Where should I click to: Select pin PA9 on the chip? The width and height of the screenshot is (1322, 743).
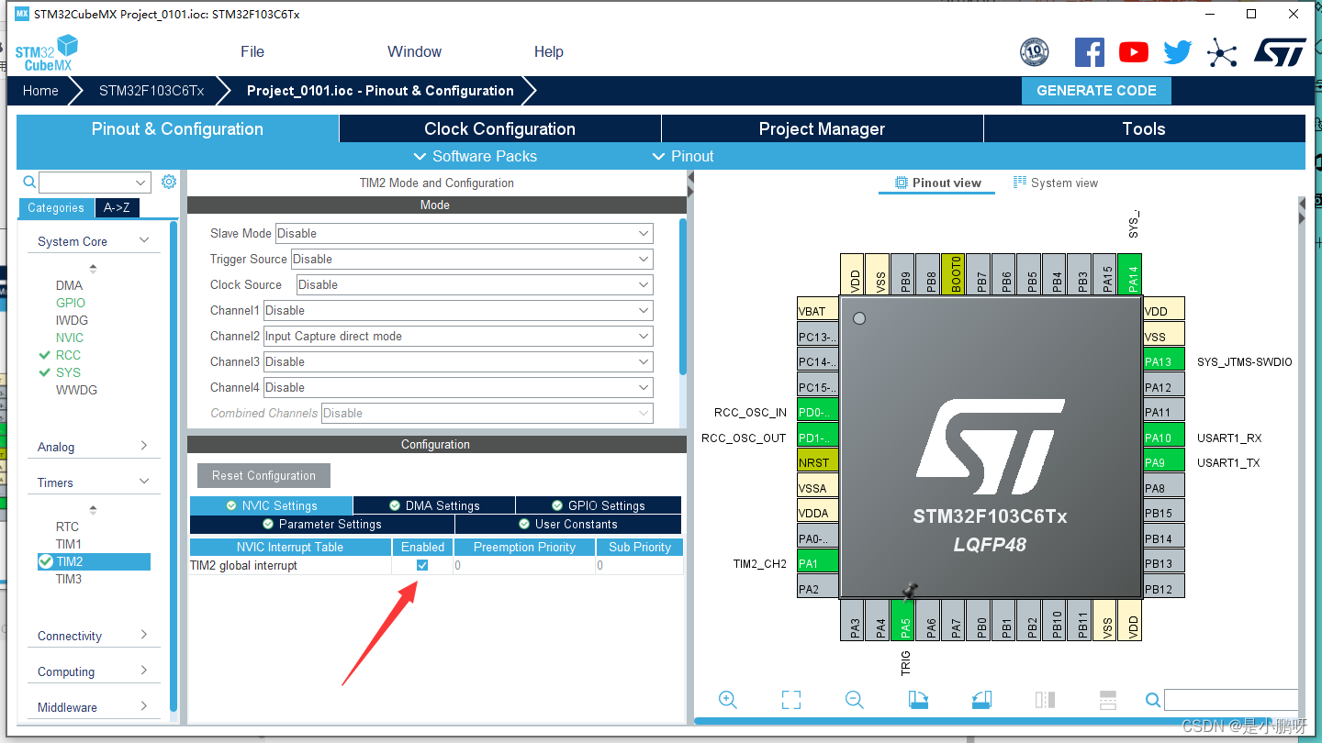click(x=1164, y=461)
